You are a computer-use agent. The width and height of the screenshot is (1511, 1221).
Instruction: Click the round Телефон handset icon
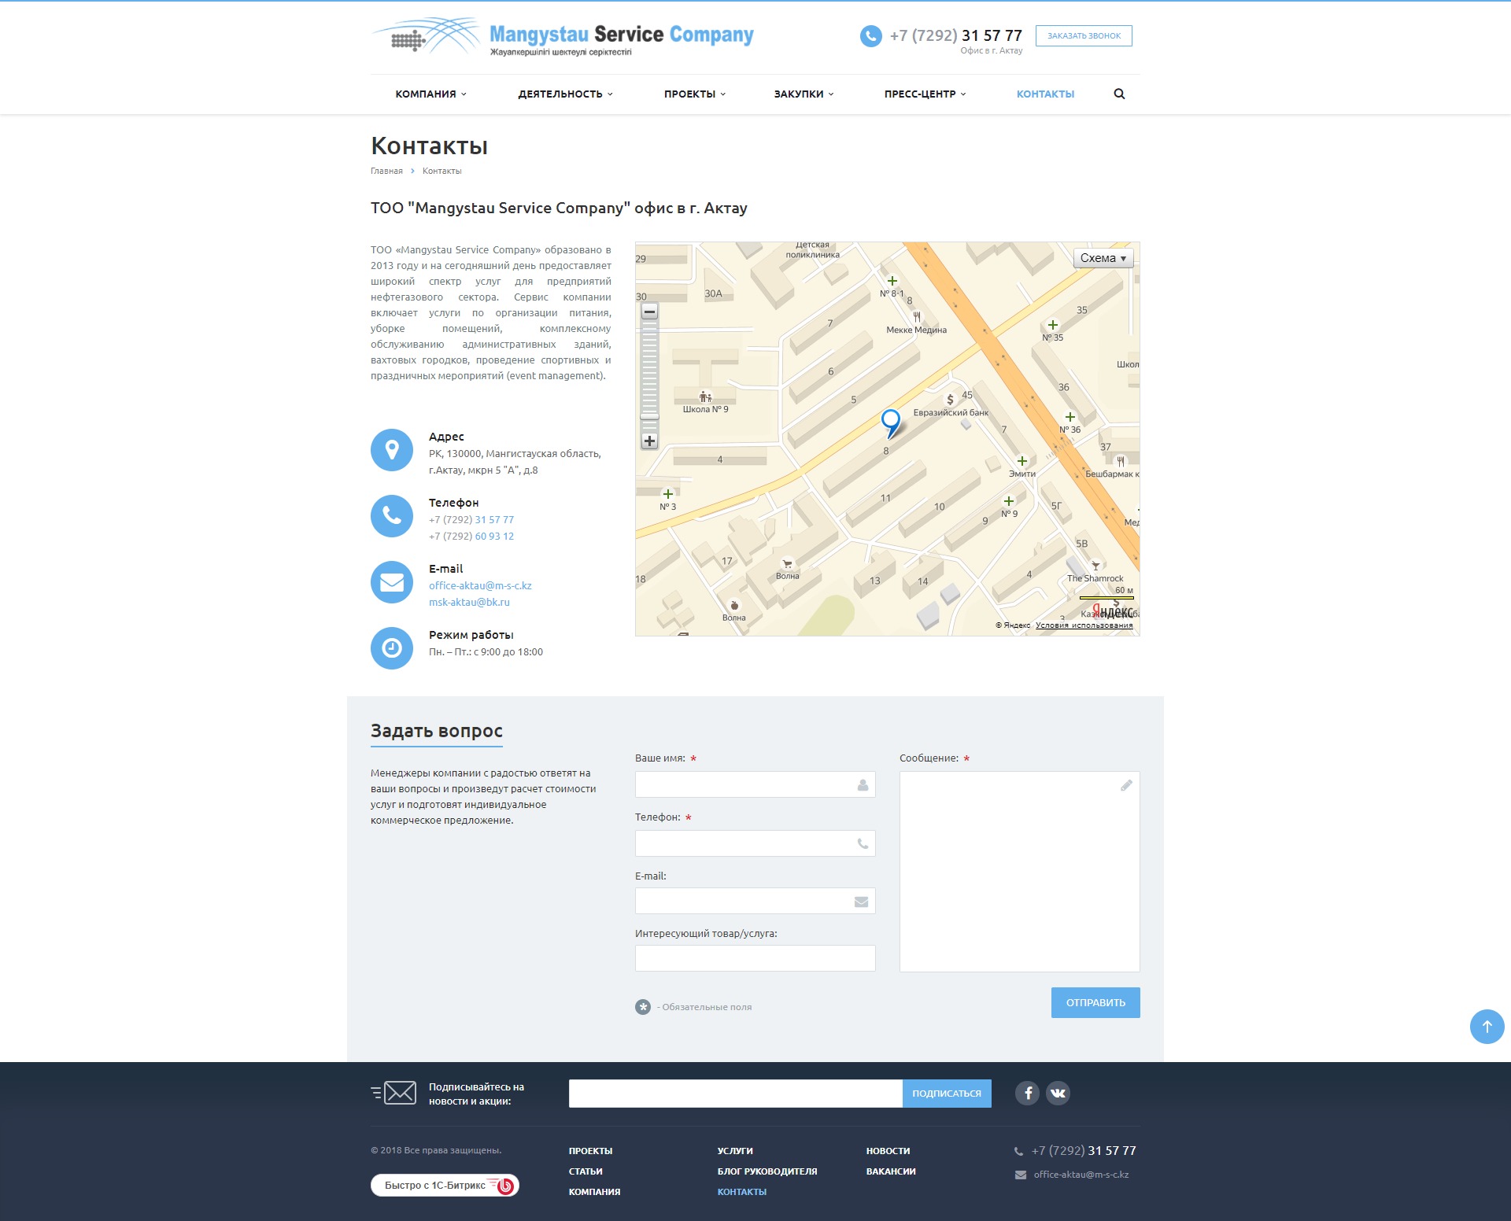pos(392,516)
